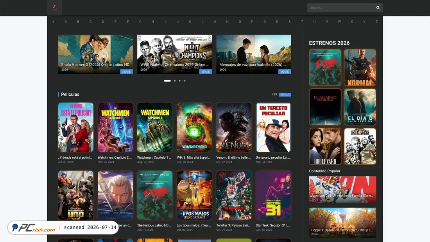
Task: Open Champions poster under Estrenos 2026
Action: (x=360, y=146)
